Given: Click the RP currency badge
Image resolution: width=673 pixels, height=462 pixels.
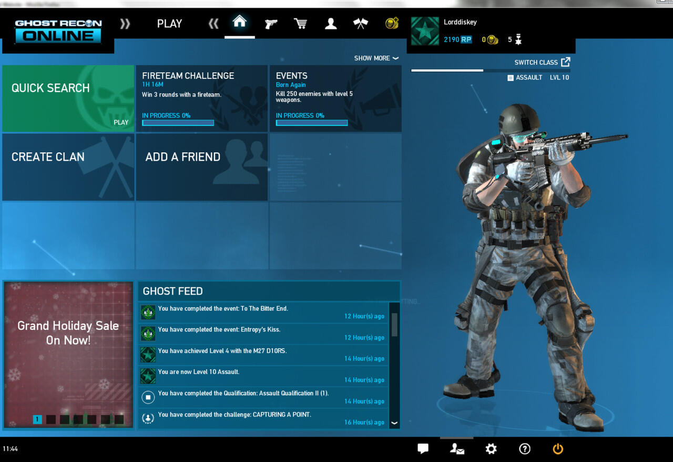Looking at the screenshot, I should (x=466, y=39).
